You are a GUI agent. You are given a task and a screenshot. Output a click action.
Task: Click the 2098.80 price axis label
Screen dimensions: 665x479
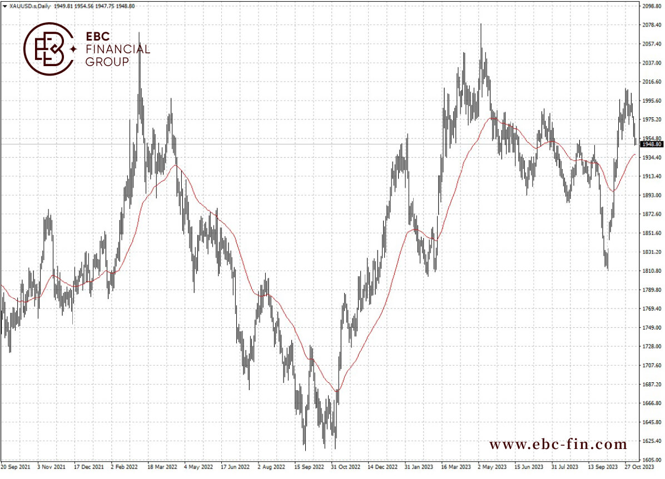tap(652, 6)
